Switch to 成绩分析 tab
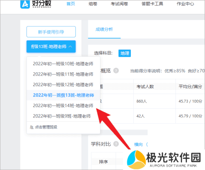This screenshot has height=170, width=205. point(104,29)
